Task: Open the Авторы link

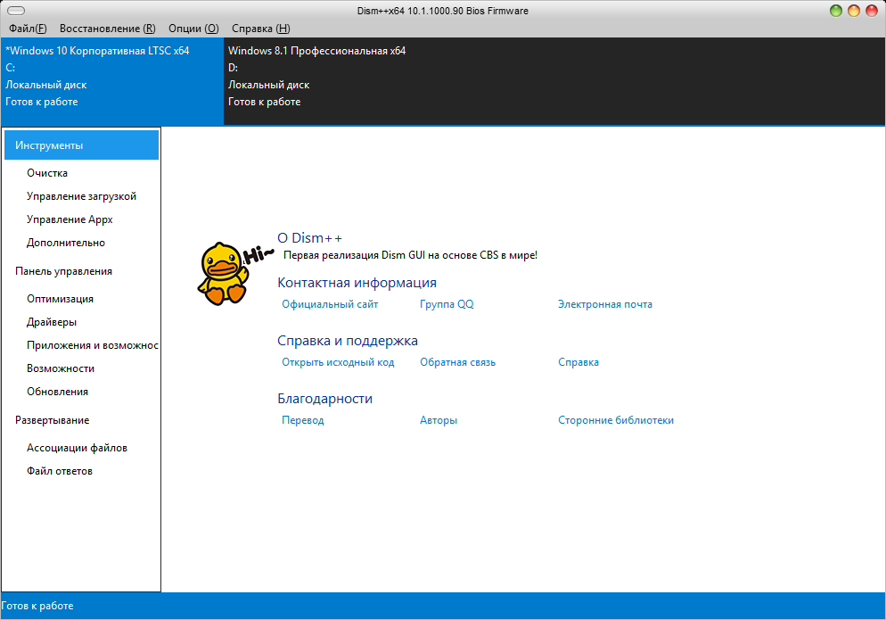Action: [438, 420]
